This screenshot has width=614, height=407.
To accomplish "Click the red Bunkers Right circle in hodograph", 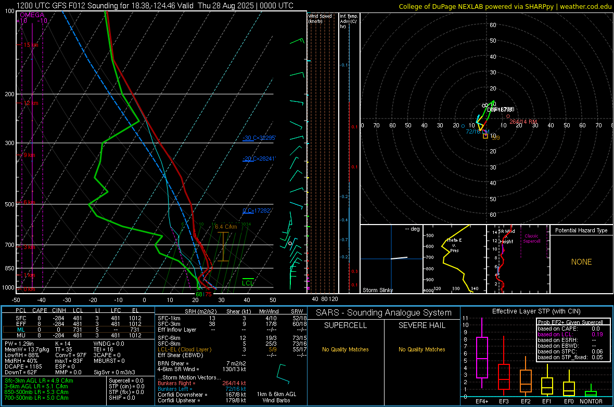I will 508,116.
